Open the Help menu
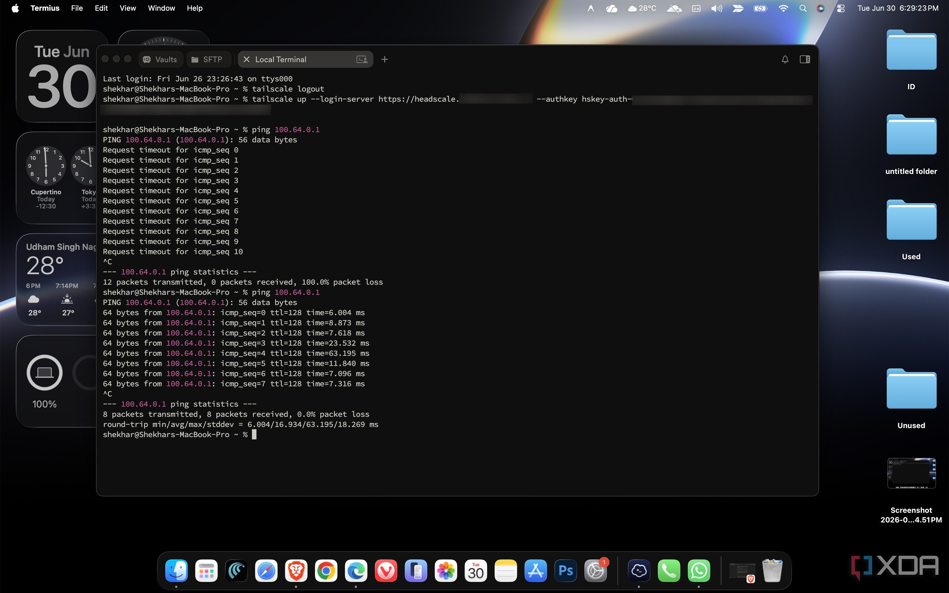 point(195,8)
